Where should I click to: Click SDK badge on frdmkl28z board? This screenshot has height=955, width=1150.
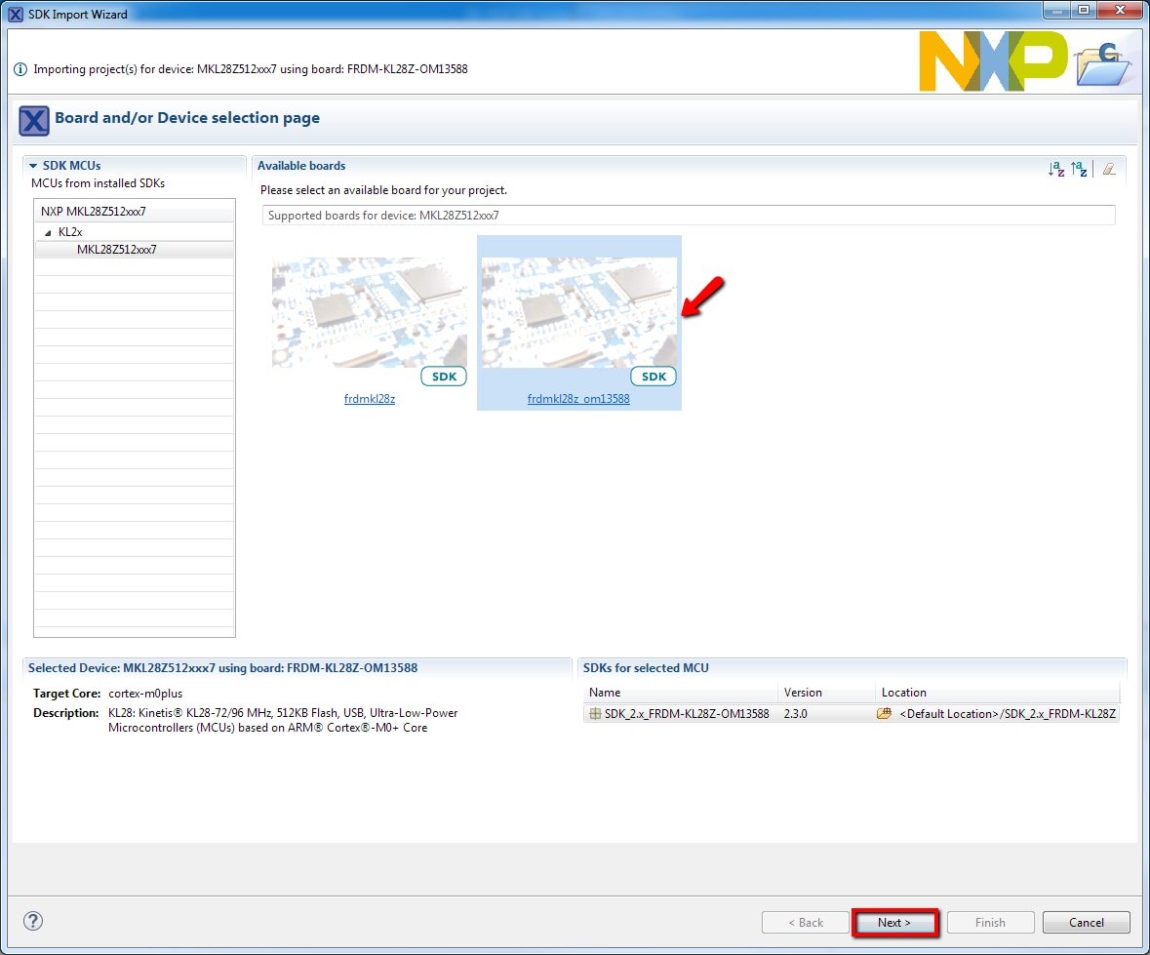coord(444,377)
